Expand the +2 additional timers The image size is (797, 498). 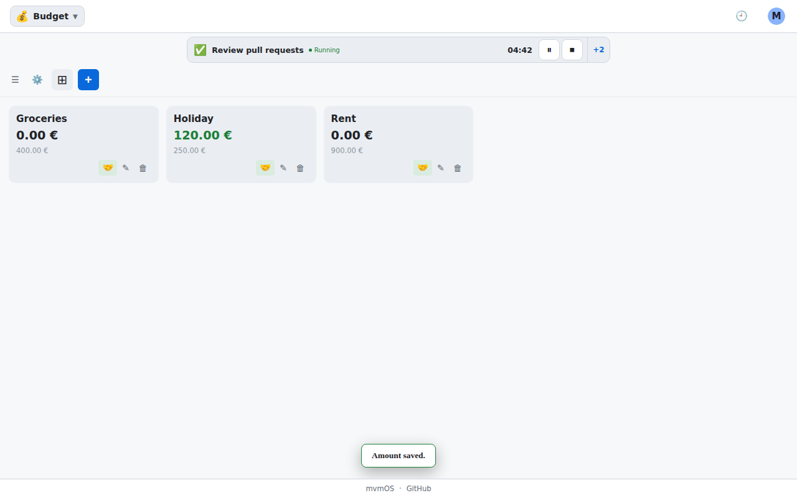(x=598, y=50)
